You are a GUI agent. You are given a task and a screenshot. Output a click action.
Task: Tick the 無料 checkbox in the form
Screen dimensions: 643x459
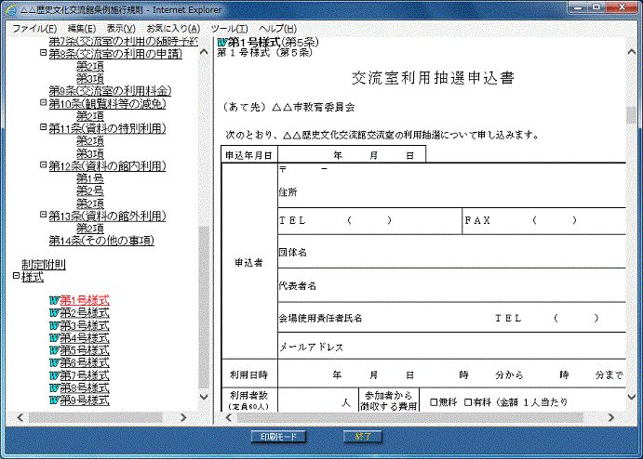pyautogui.click(x=434, y=402)
